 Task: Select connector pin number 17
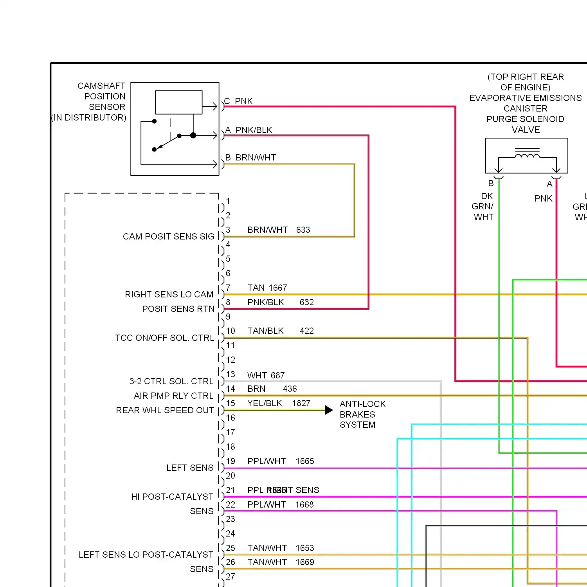coord(230,432)
